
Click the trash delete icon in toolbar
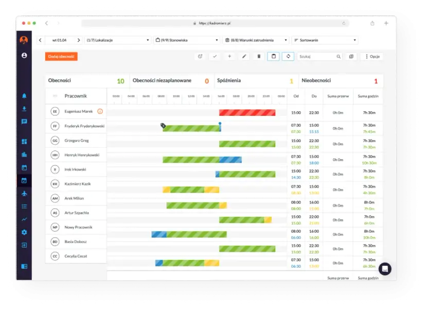[259, 56]
